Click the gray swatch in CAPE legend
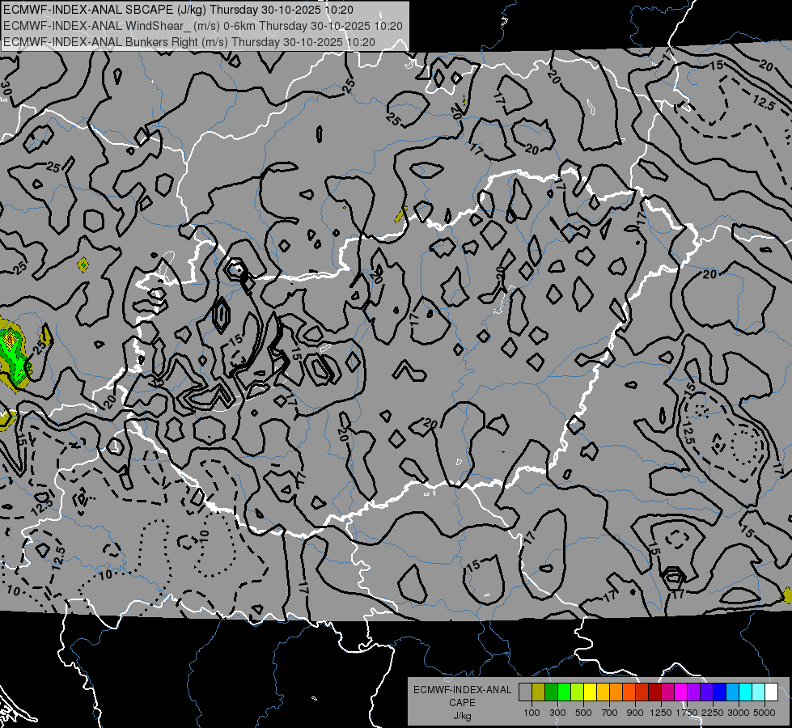This screenshot has width=792, height=728. [525, 692]
